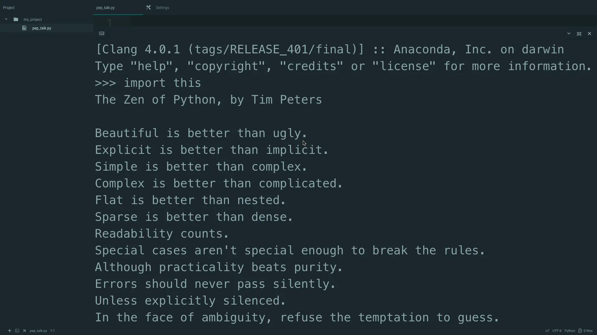
Task: Open pep_talk.py in the tree view
Action: coord(42,28)
